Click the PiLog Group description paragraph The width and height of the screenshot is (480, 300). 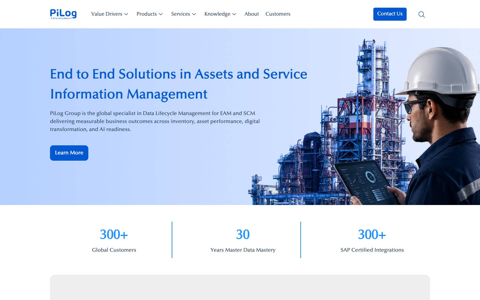pos(155,121)
